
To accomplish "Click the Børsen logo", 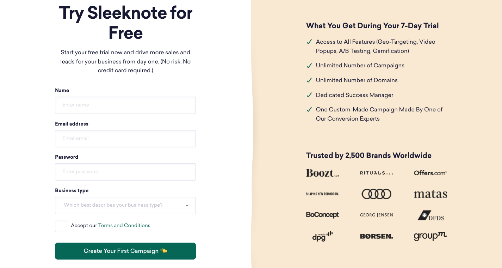I will pos(376,236).
